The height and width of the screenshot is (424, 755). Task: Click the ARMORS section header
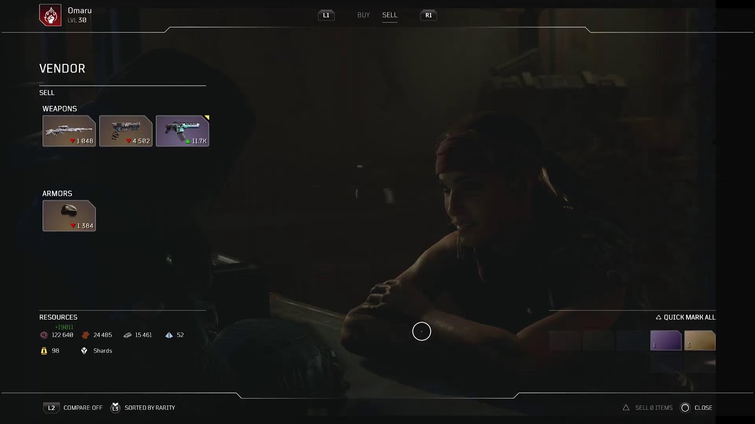coord(57,194)
